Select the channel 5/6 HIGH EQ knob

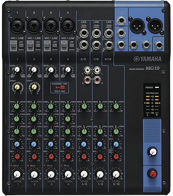click(x=84, y=106)
